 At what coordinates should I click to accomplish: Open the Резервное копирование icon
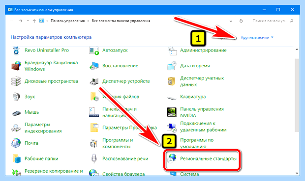click(x=16, y=172)
